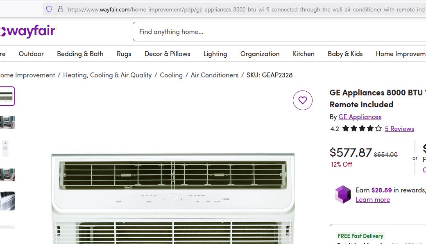Click the crossed-out $654.00 price
This screenshot has height=244, width=426.
pos(386,155)
